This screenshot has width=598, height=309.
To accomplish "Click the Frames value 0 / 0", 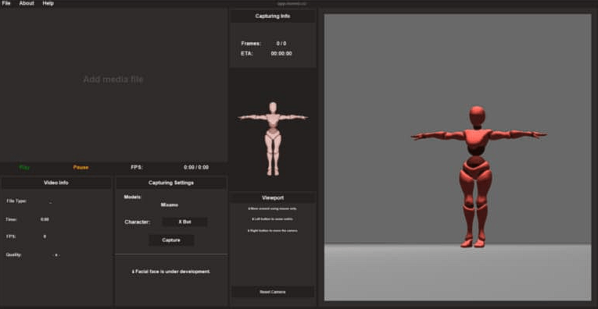I will tap(281, 44).
